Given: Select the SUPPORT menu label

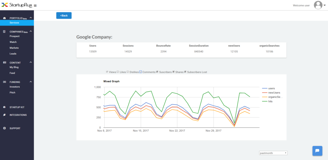Looking at the screenshot, I should tap(15, 128).
